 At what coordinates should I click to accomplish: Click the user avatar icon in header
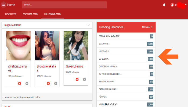point(172,5)
